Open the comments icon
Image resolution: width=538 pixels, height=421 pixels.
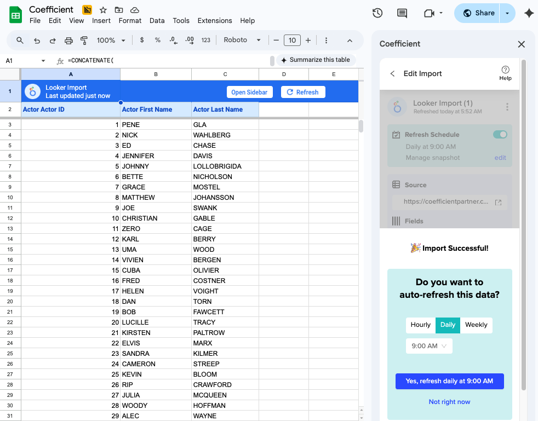pos(402,13)
